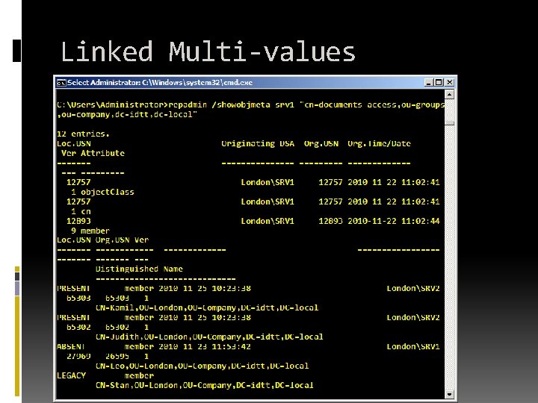This screenshot has width=538, height=403.
Task: Click the 'Linked Multi-values' slide title
Action: [208, 51]
